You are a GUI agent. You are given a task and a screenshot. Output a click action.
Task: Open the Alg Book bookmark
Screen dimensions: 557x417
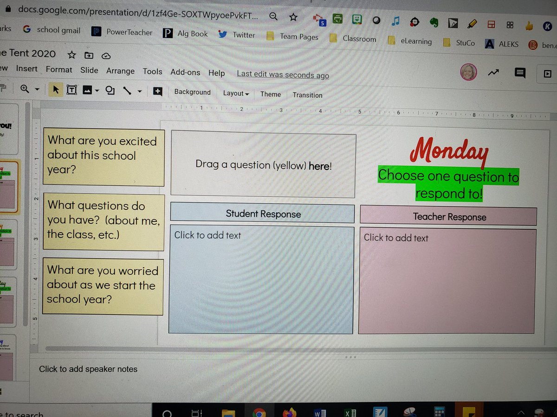186,33
